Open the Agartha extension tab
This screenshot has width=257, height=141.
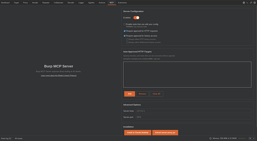click(91, 3)
